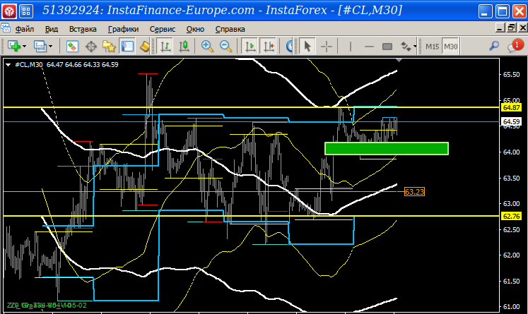This screenshot has width=528, height=314.
Task: Click the 64.87 yellow price label
Action: [511, 107]
